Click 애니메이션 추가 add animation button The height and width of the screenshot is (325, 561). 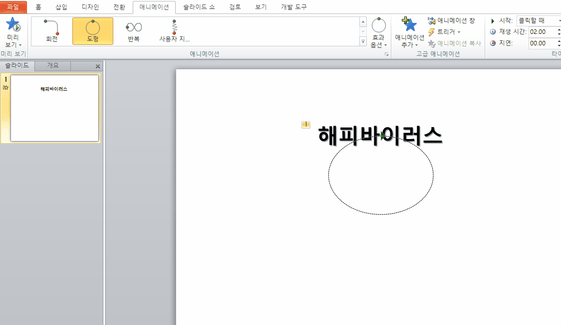[409, 32]
